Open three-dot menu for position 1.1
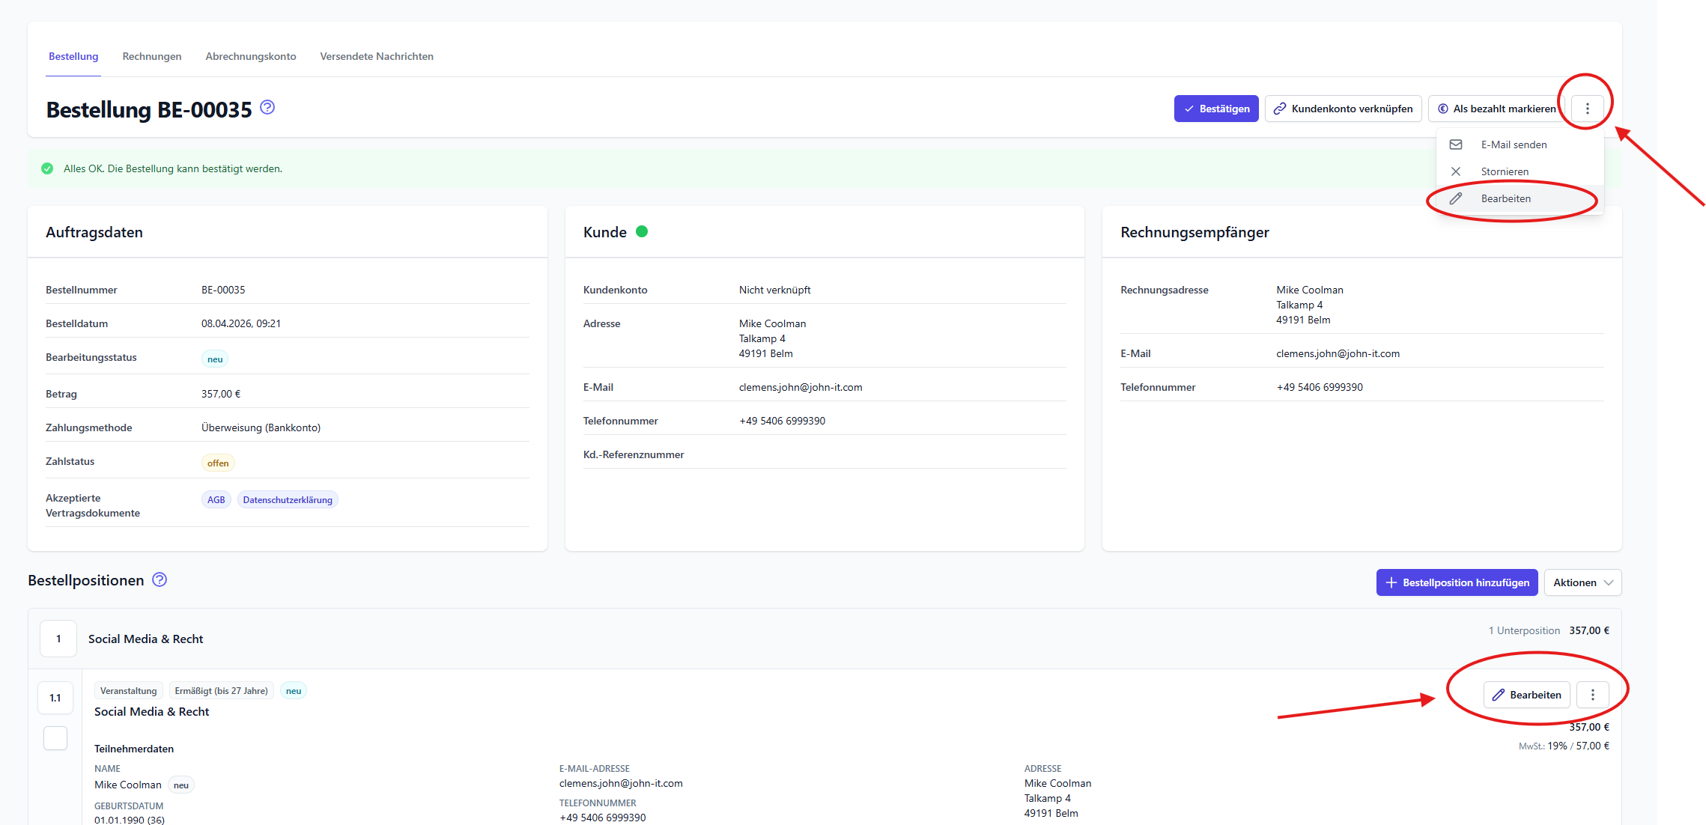Screen dimensions: 1706x825 point(1593,695)
